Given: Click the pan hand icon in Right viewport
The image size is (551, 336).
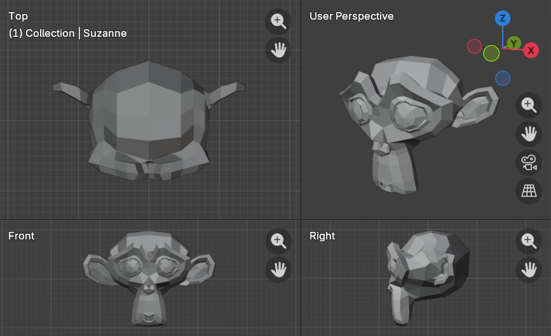Looking at the screenshot, I should tap(528, 269).
